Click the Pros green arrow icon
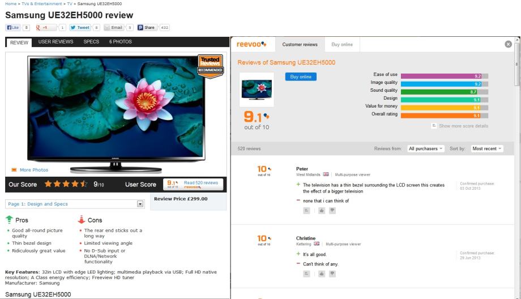The height and width of the screenshot is (299, 521). (x=9, y=220)
